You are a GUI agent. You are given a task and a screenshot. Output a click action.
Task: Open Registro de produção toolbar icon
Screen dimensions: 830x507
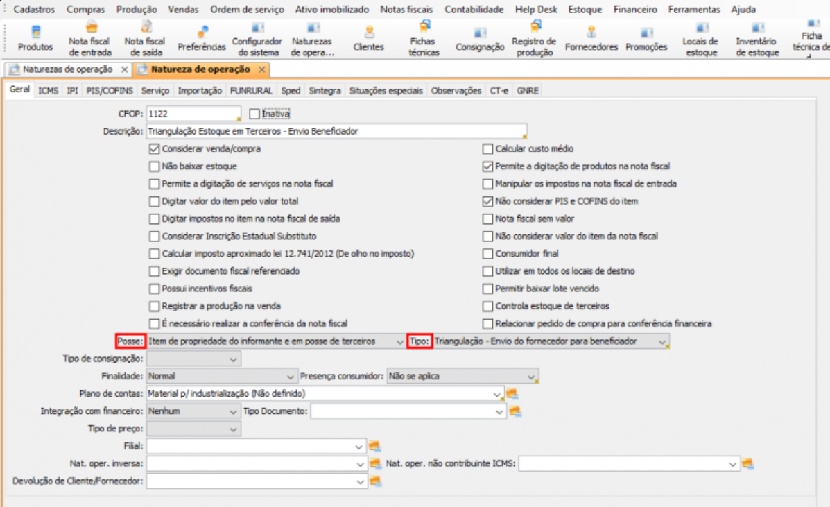pyautogui.click(x=534, y=39)
